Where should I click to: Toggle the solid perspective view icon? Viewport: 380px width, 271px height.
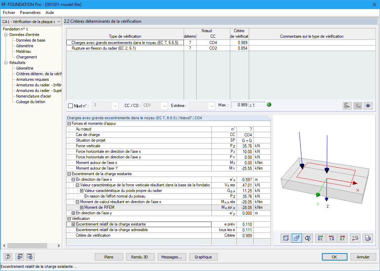coord(297,238)
